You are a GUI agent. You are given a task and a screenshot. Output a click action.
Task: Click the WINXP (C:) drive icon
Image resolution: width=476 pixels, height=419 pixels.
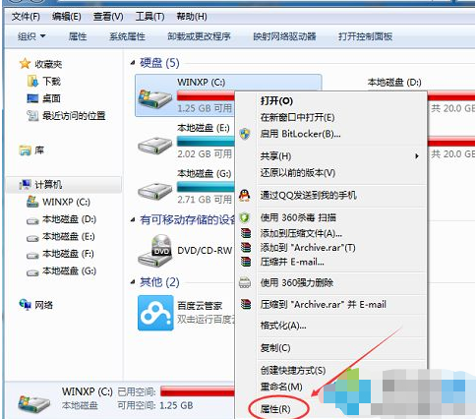click(x=154, y=98)
